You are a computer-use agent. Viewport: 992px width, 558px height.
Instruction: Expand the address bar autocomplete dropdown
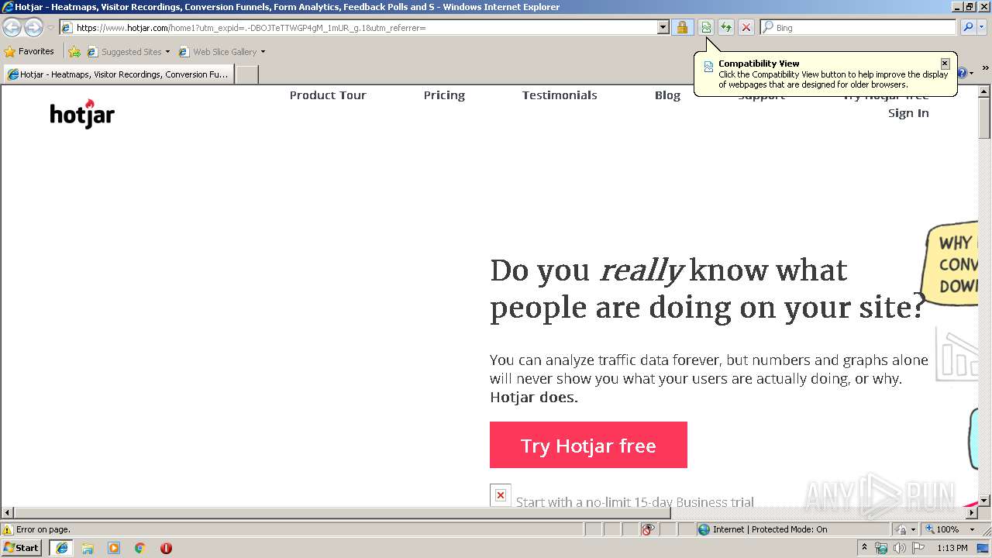click(663, 28)
